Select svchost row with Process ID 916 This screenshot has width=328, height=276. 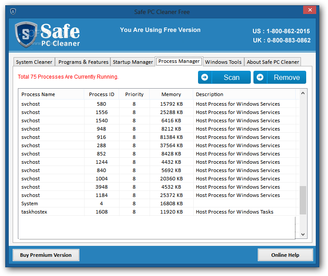[x=159, y=137]
